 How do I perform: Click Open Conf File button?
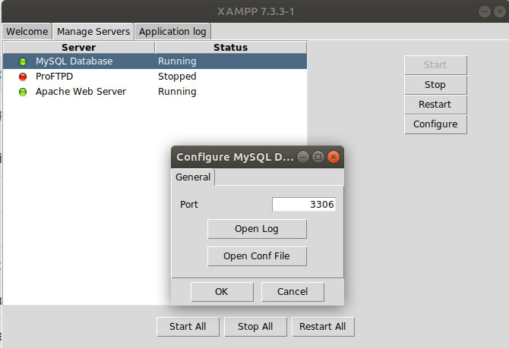257,256
